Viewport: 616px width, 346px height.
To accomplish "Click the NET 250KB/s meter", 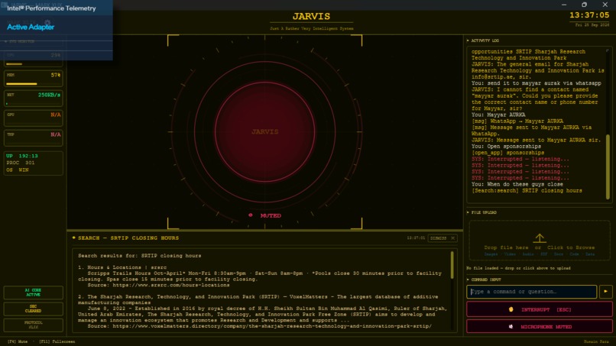I will click(x=34, y=99).
